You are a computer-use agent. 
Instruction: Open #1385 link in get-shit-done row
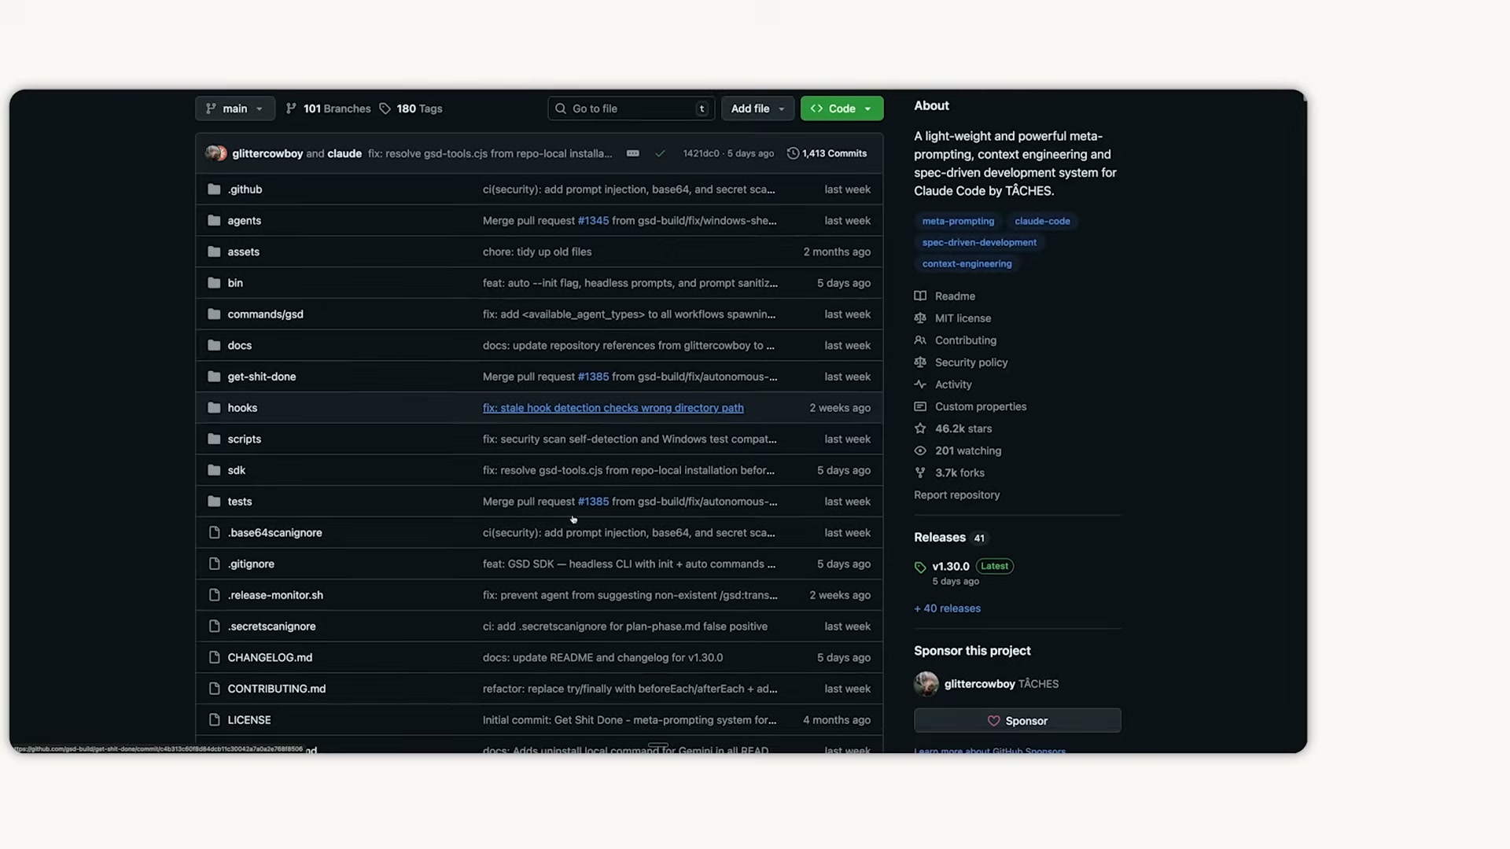click(593, 377)
